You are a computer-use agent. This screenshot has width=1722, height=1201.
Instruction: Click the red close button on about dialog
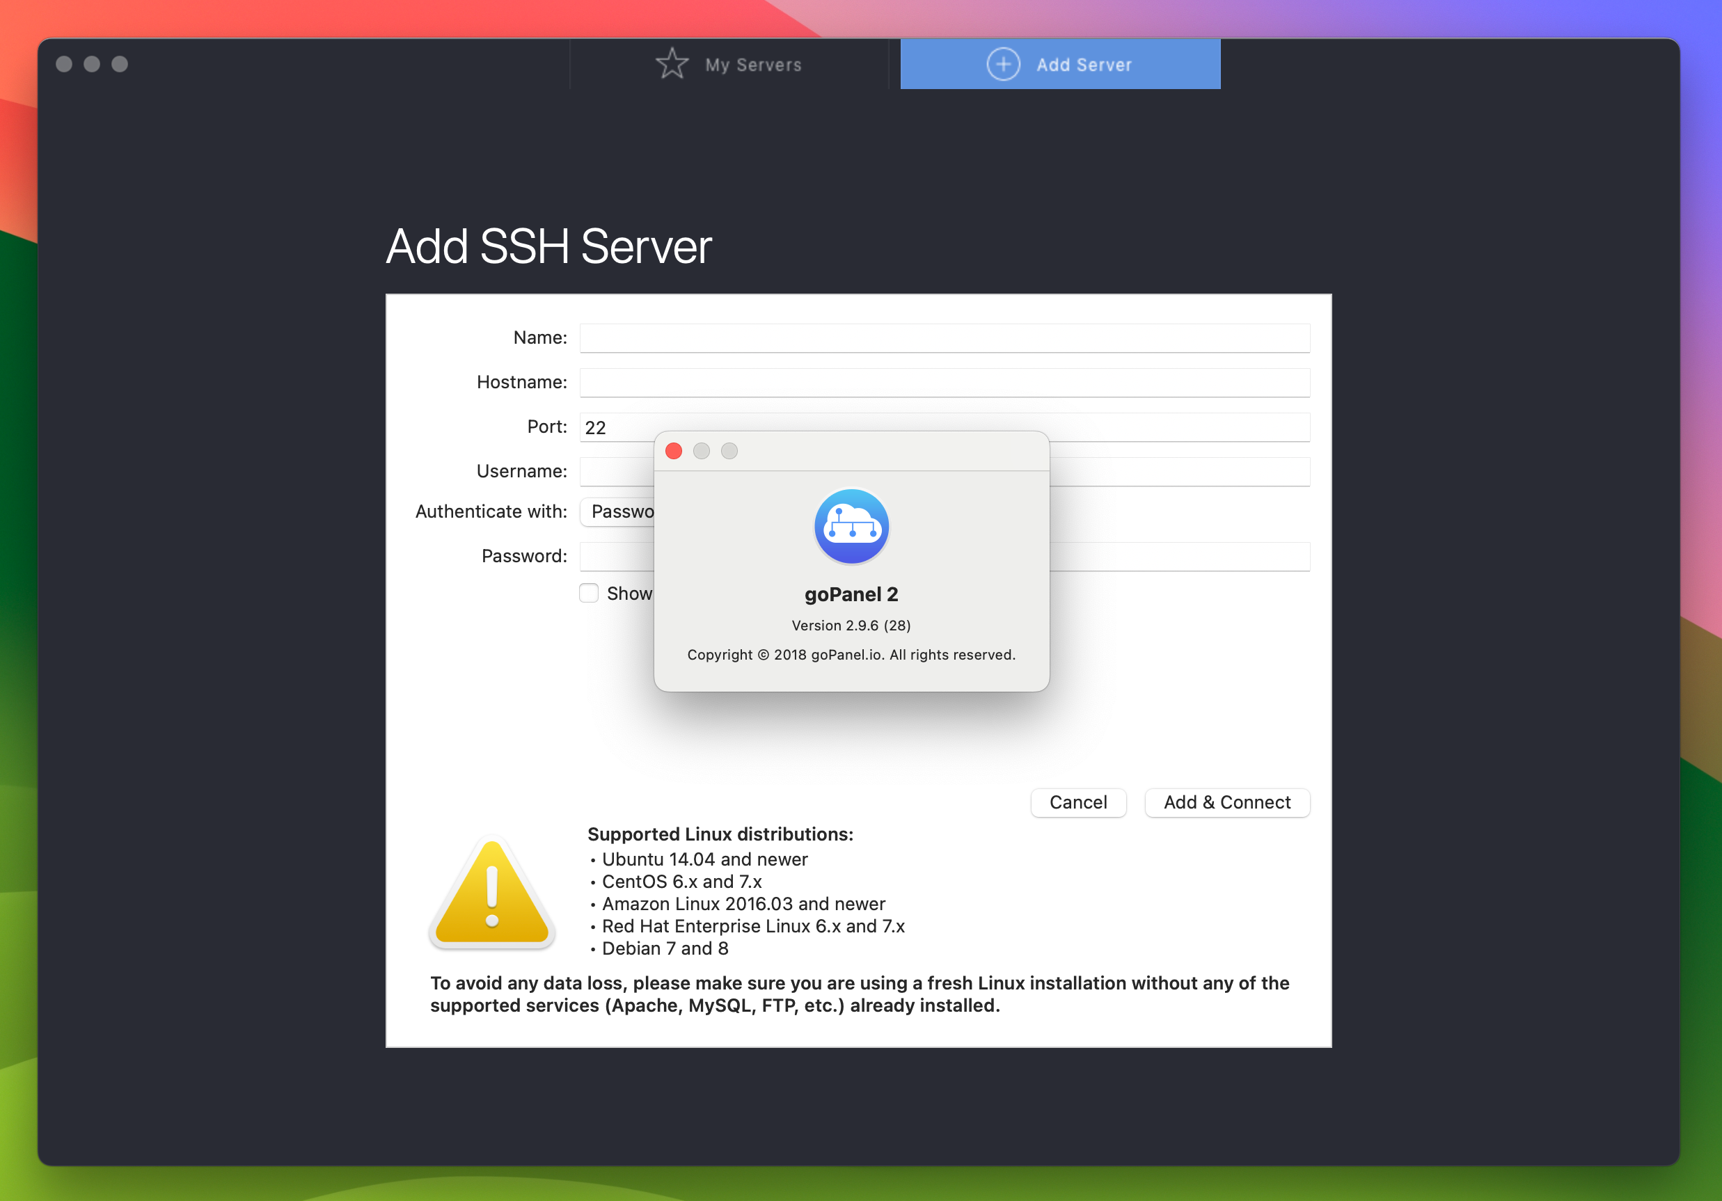[x=675, y=452]
